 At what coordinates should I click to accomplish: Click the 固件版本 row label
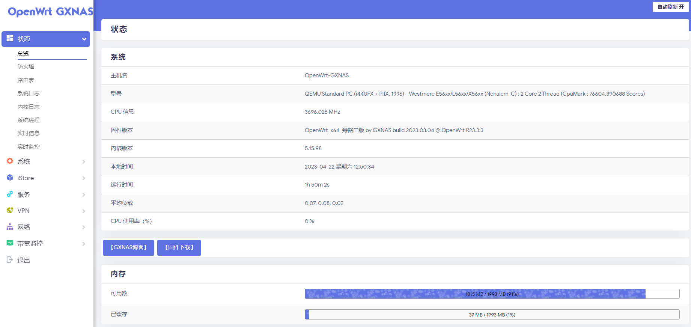pos(122,130)
